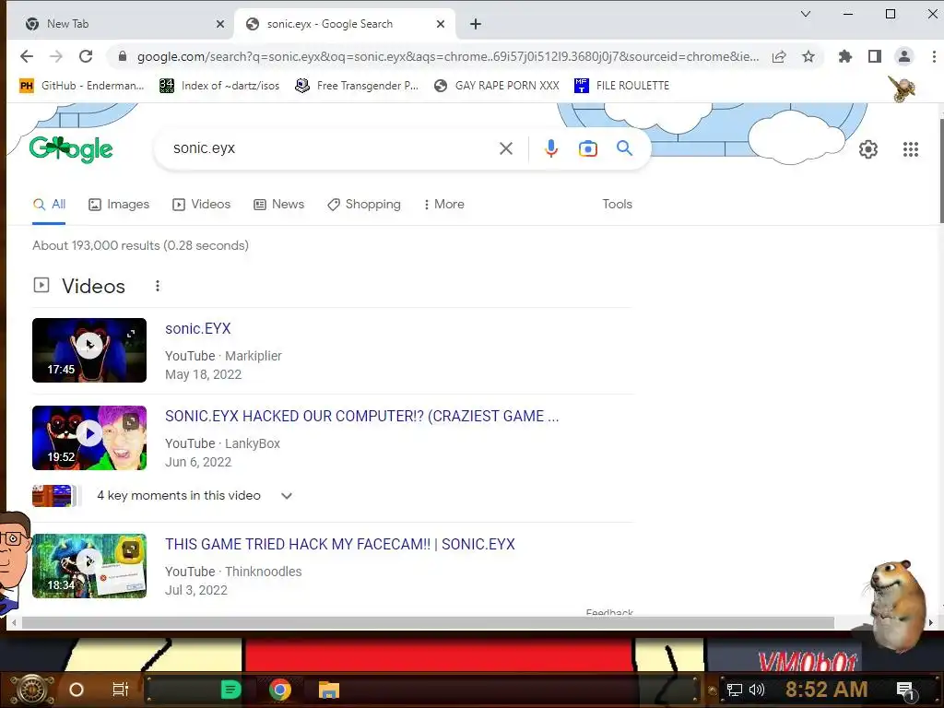This screenshot has width=944, height=708.
Task: Click the right scroll arrow of horizontal scrollbar
Action: tap(931, 622)
